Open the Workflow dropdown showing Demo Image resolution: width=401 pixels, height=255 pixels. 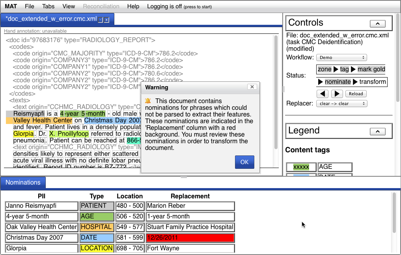(341, 57)
